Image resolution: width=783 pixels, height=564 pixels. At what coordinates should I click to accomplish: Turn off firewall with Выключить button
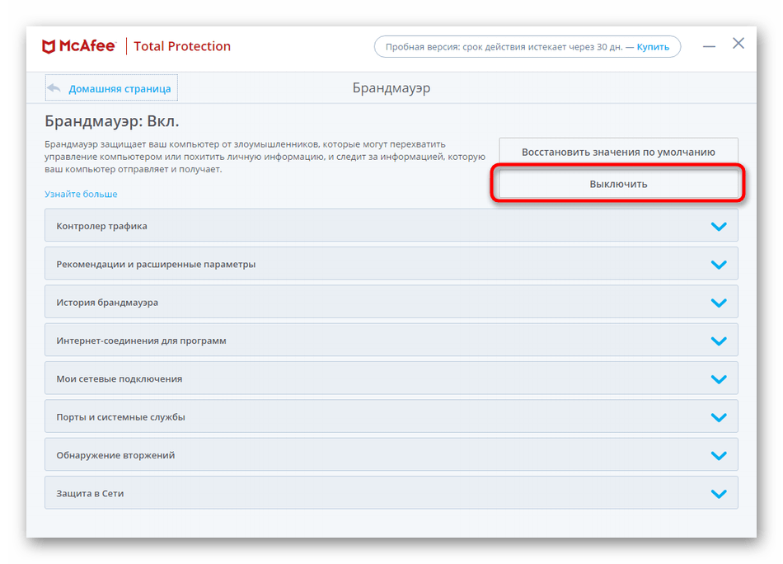(618, 184)
